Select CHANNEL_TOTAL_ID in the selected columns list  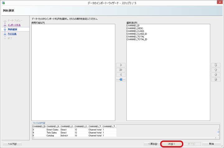pyautogui.click(x=137, y=40)
